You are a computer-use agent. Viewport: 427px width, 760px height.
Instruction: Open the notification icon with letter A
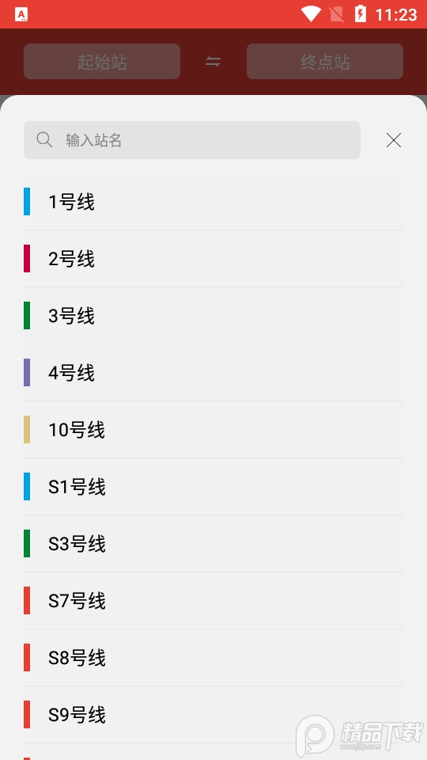point(21,14)
